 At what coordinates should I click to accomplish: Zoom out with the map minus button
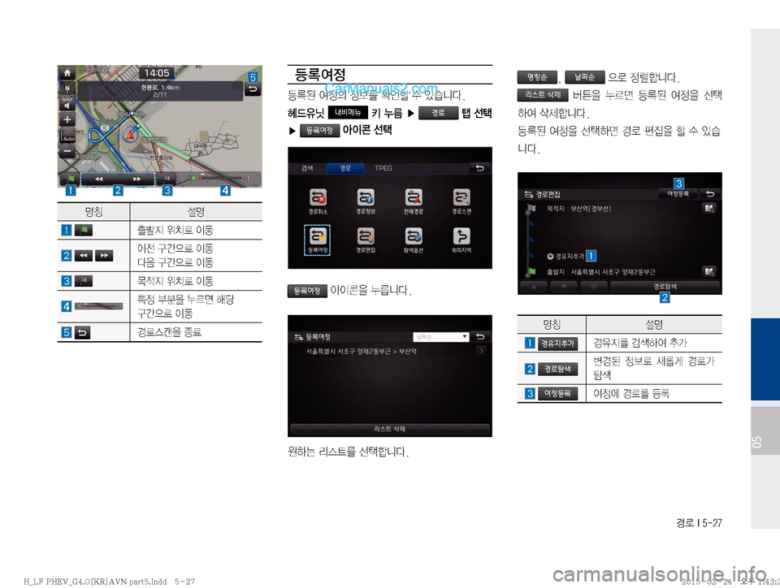tap(67, 150)
